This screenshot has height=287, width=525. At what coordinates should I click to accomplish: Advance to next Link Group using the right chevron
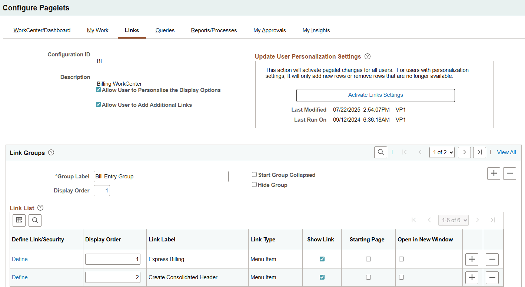464,152
